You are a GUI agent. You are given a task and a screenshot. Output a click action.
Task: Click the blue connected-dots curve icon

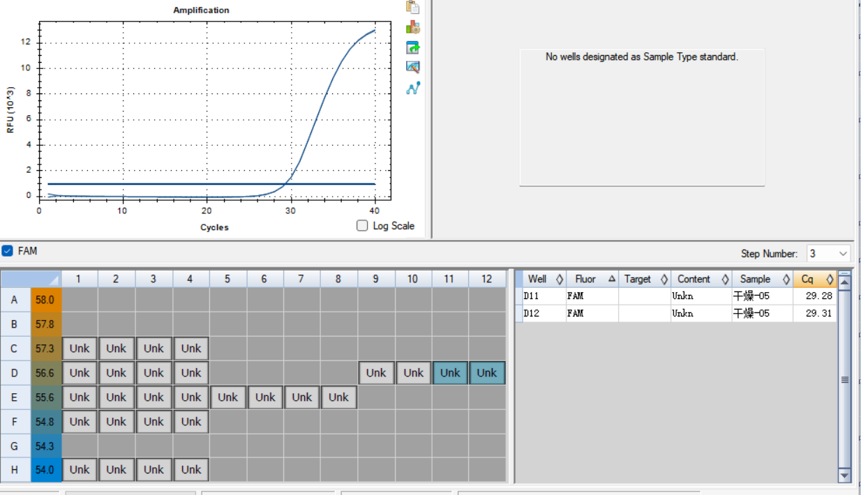(x=413, y=88)
